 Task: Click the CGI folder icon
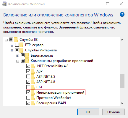(33, 87)
